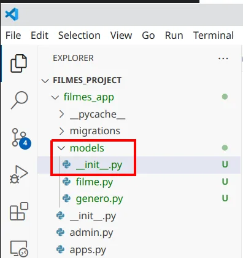The image size is (243, 258).
Task: Select the migrations folder
Action: point(95,131)
